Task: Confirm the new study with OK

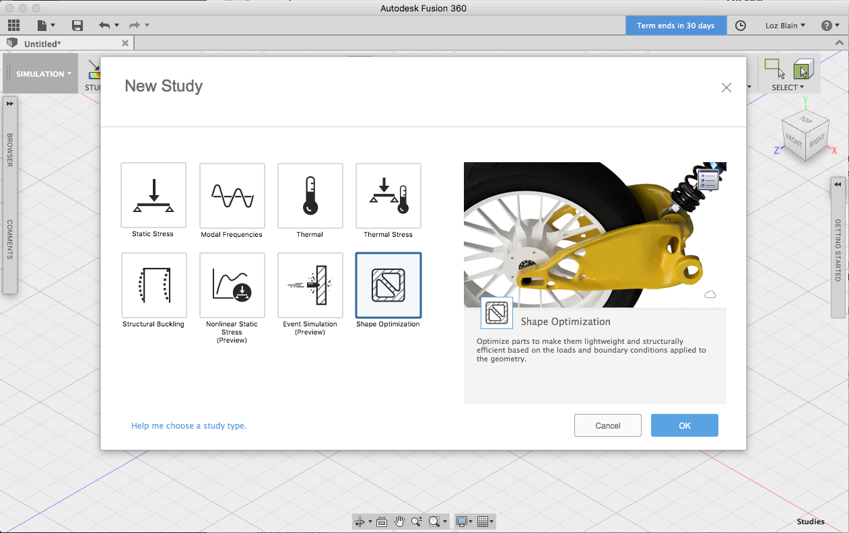Action: 684,425
